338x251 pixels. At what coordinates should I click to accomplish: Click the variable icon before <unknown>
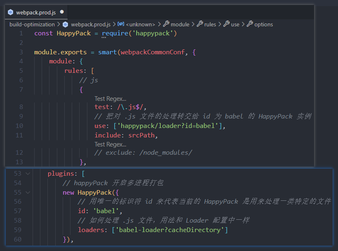[121, 24]
